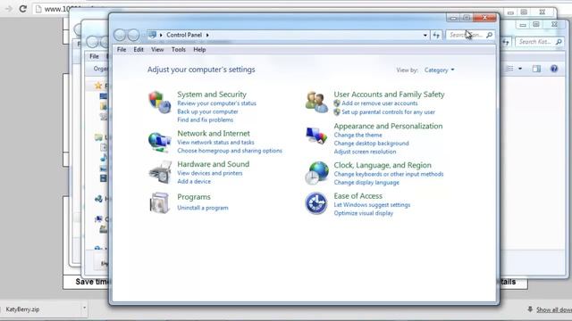Open the File menu of the background Explorer window

[x=94, y=56]
